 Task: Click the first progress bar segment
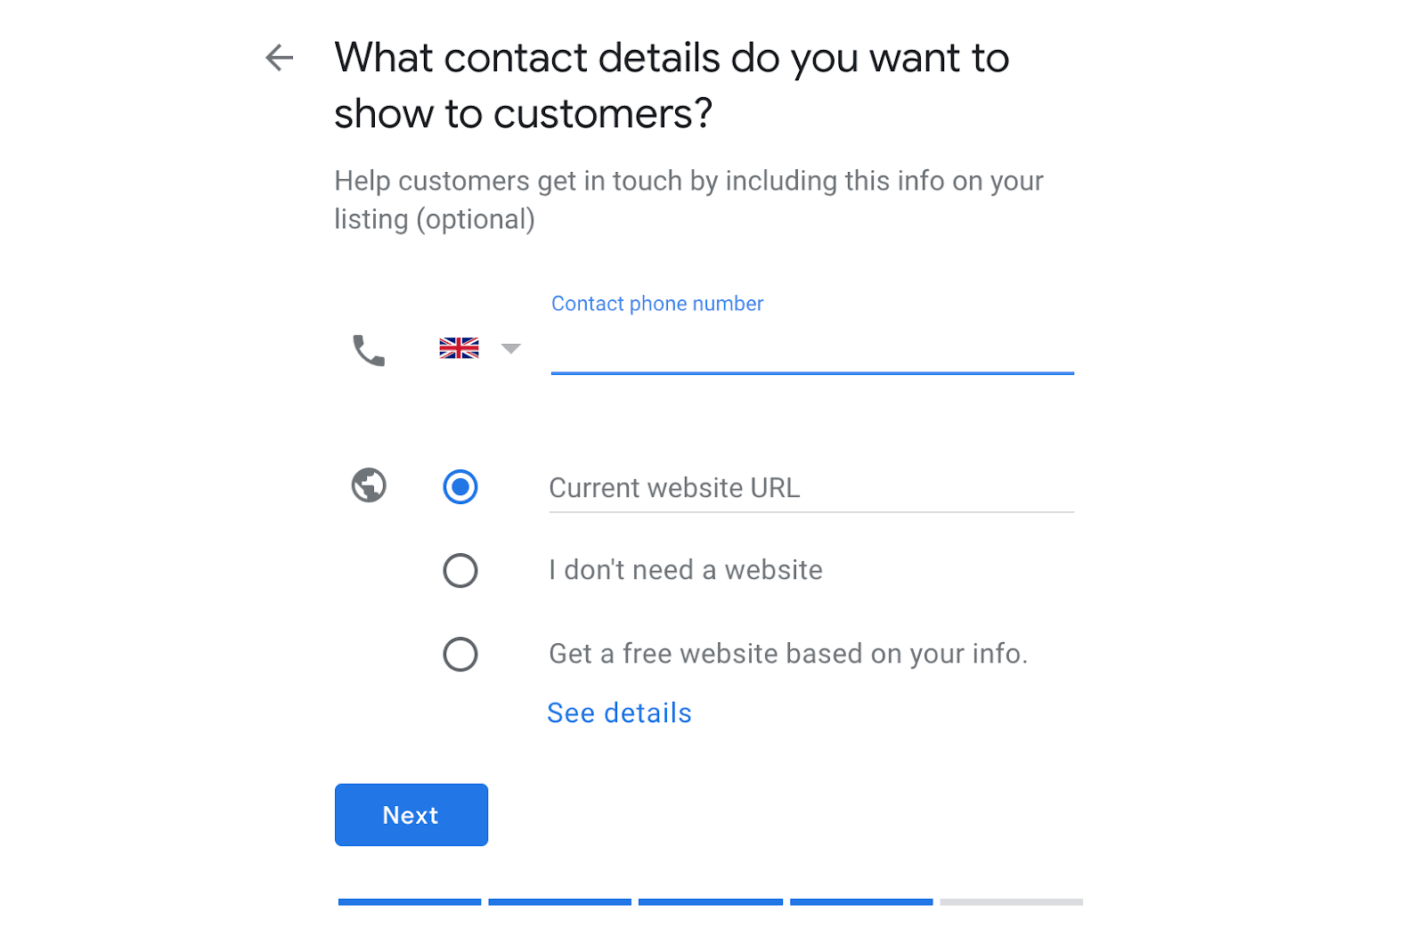[x=410, y=902]
